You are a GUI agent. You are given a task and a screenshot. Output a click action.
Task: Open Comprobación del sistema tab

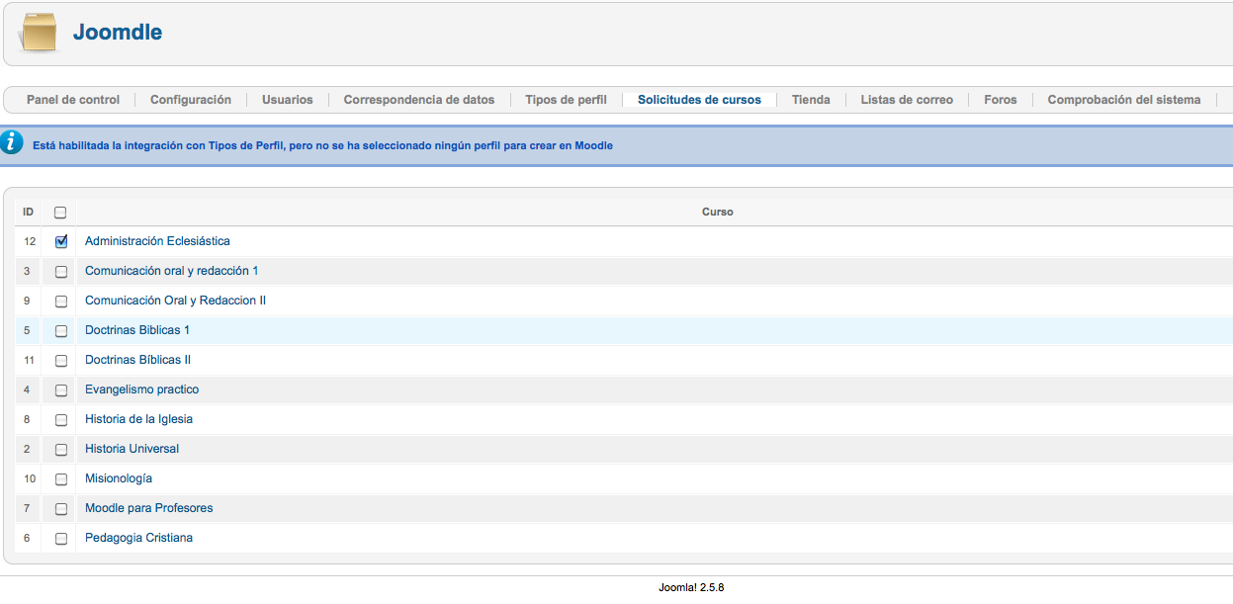click(1123, 100)
